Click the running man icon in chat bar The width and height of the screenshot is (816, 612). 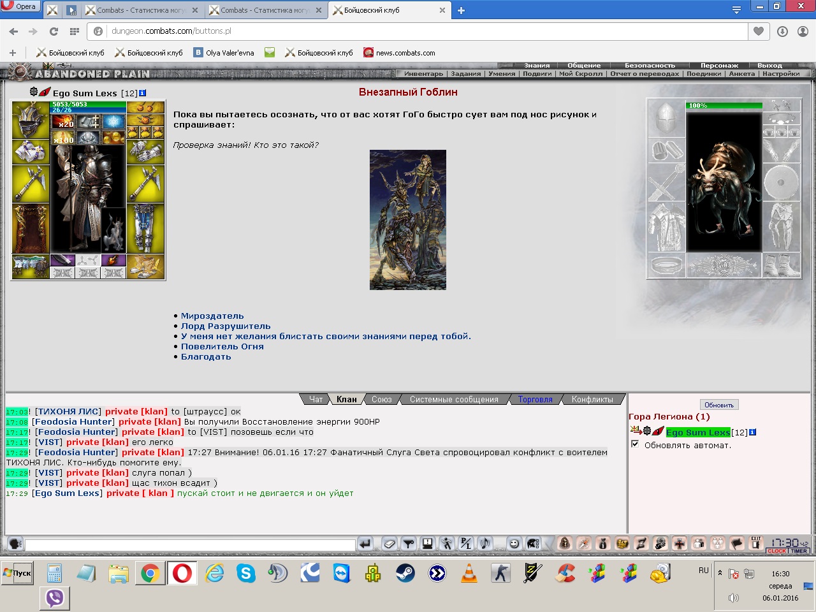(447, 544)
